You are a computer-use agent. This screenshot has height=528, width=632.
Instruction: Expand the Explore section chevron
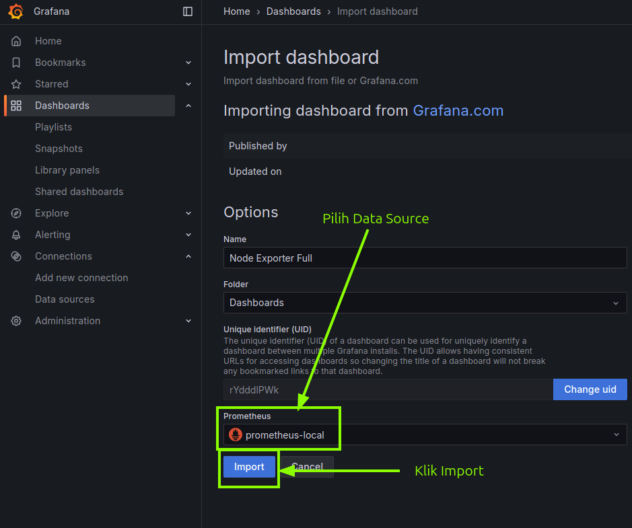coord(188,213)
